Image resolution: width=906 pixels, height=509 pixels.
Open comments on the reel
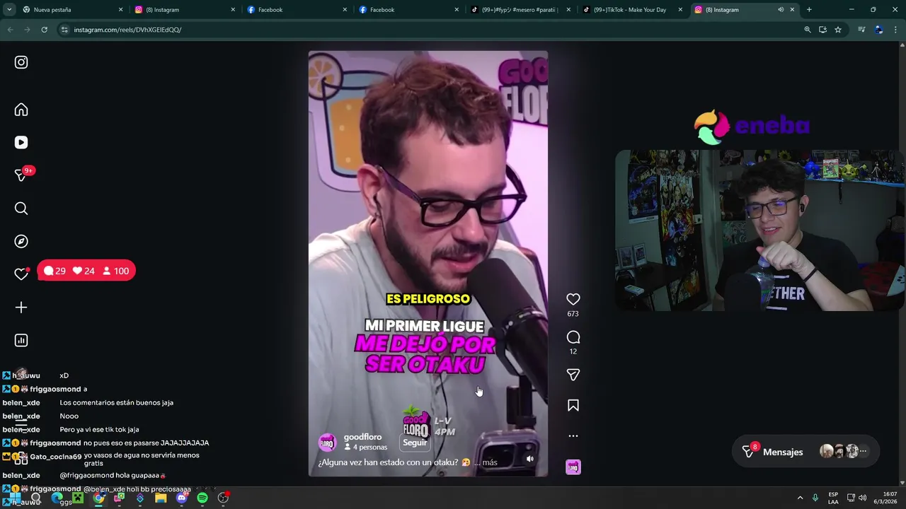click(573, 337)
